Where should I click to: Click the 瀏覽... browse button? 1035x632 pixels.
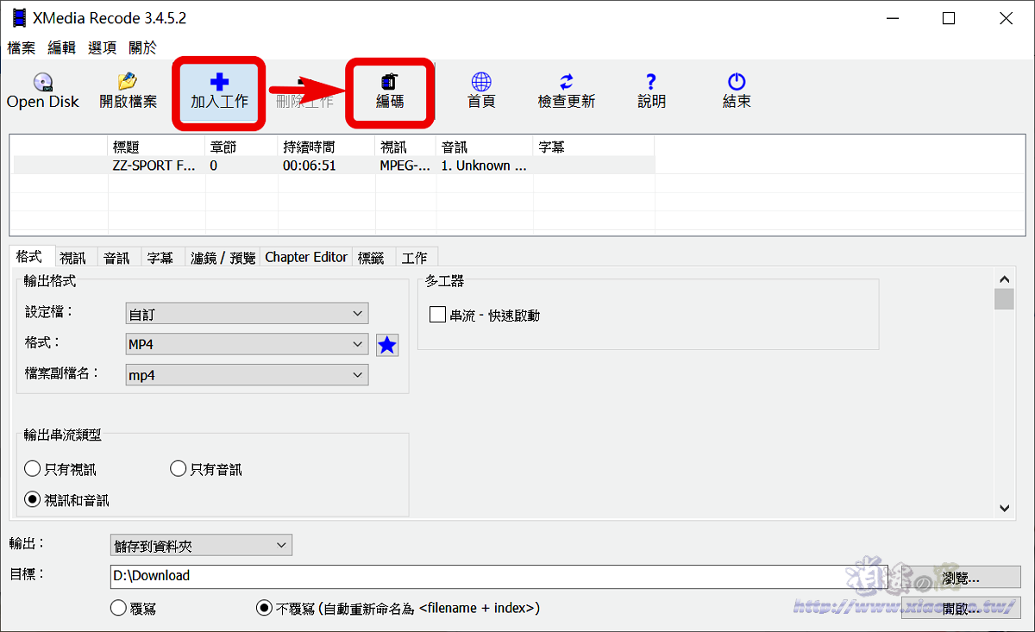[x=961, y=577]
